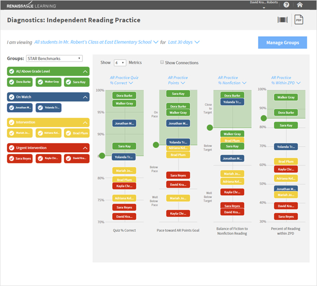Click the Manage Groups button
The image size is (317, 286).
(282, 42)
